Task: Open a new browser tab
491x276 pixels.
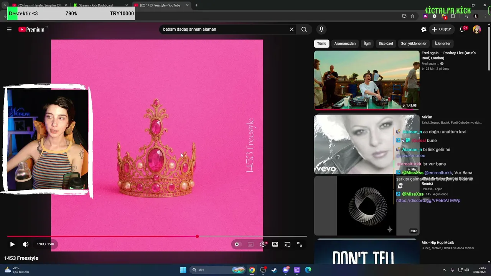Action: (x=196, y=5)
